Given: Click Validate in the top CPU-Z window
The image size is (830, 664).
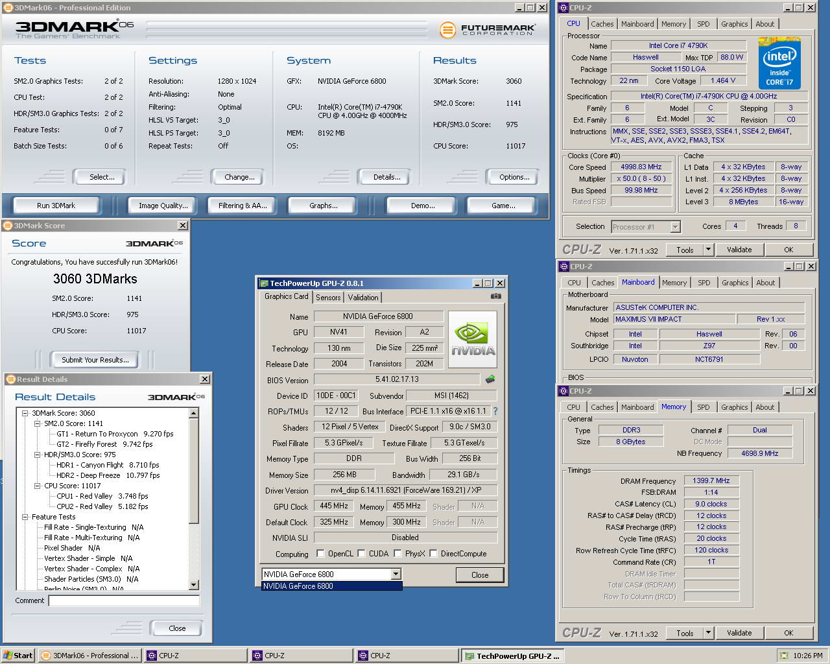Looking at the screenshot, I should 739,250.
